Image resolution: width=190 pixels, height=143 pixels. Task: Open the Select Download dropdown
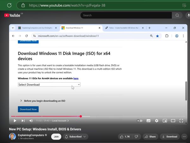(x=49, y=85)
